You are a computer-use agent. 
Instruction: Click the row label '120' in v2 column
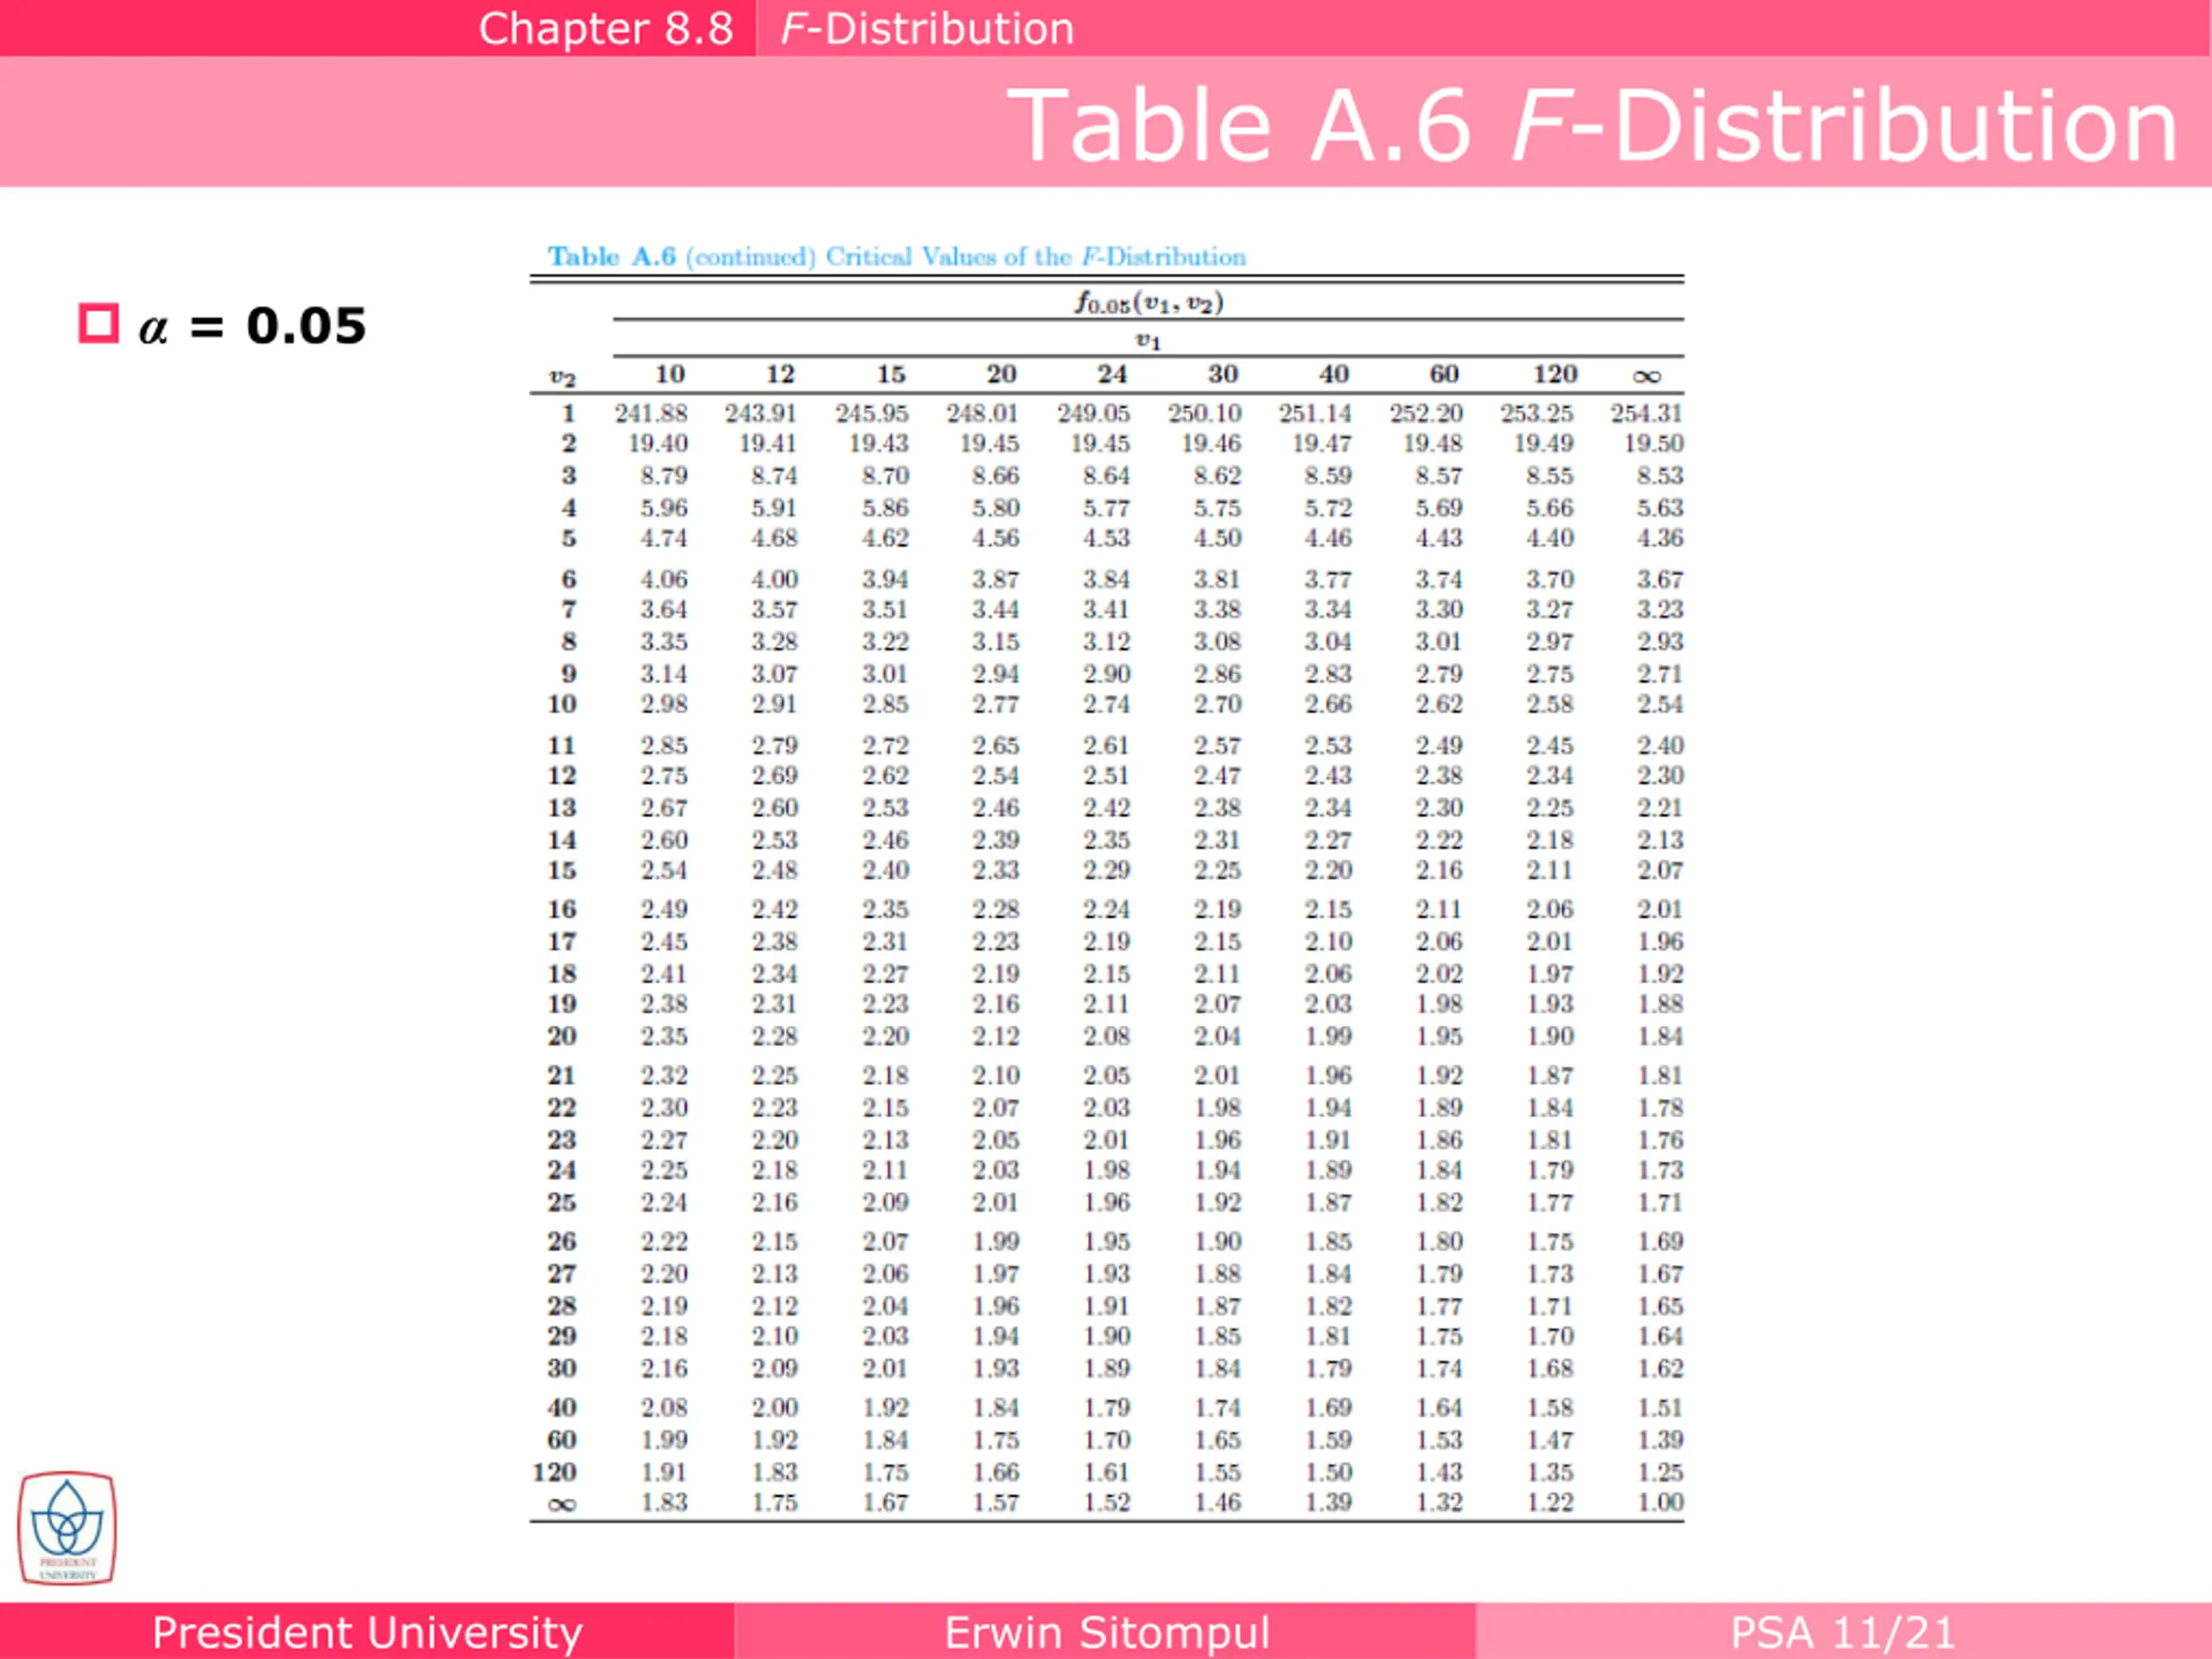click(x=554, y=1472)
